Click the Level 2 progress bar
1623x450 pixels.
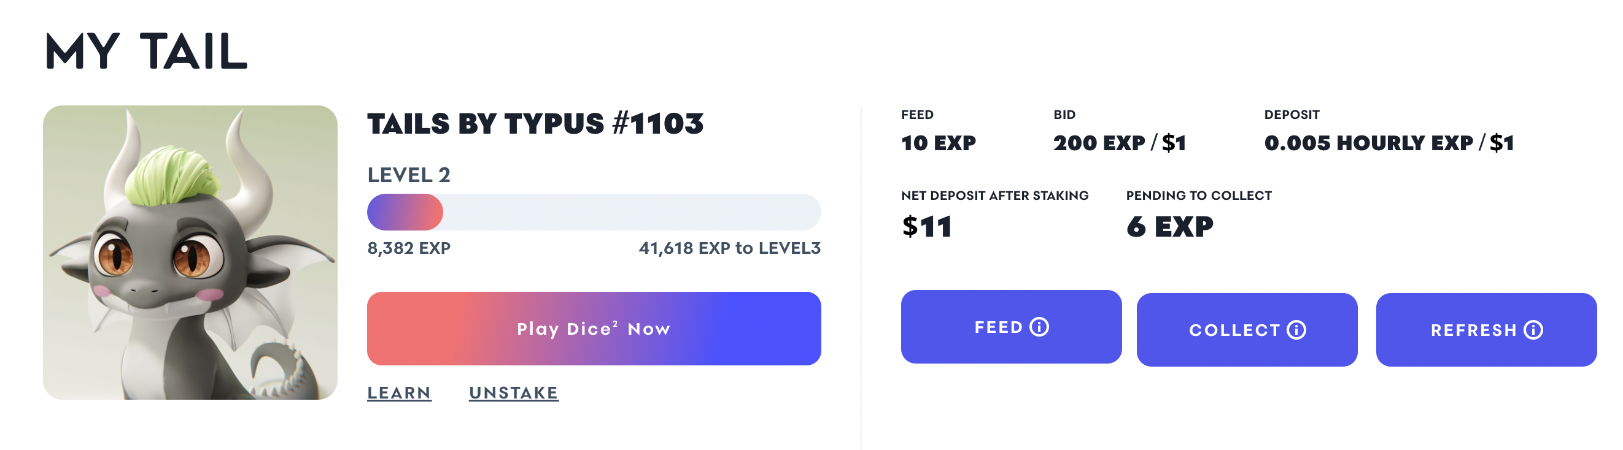coord(594,212)
